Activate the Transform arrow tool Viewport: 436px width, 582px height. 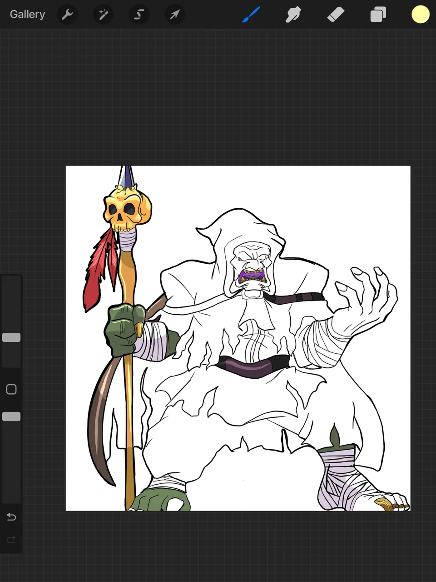click(x=175, y=15)
